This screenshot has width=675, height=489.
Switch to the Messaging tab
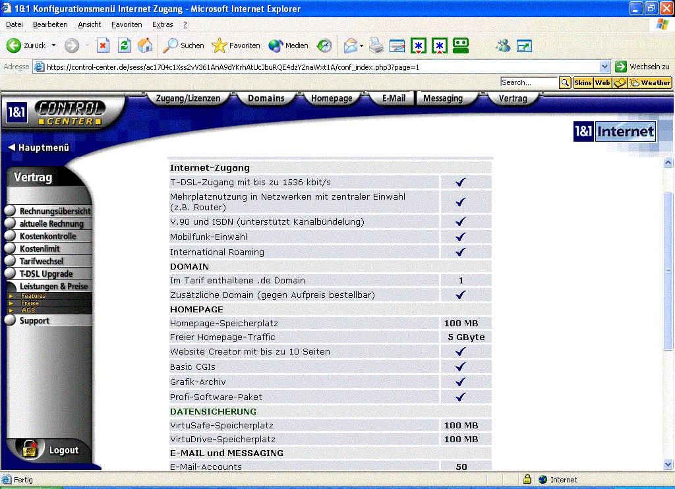click(443, 98)
